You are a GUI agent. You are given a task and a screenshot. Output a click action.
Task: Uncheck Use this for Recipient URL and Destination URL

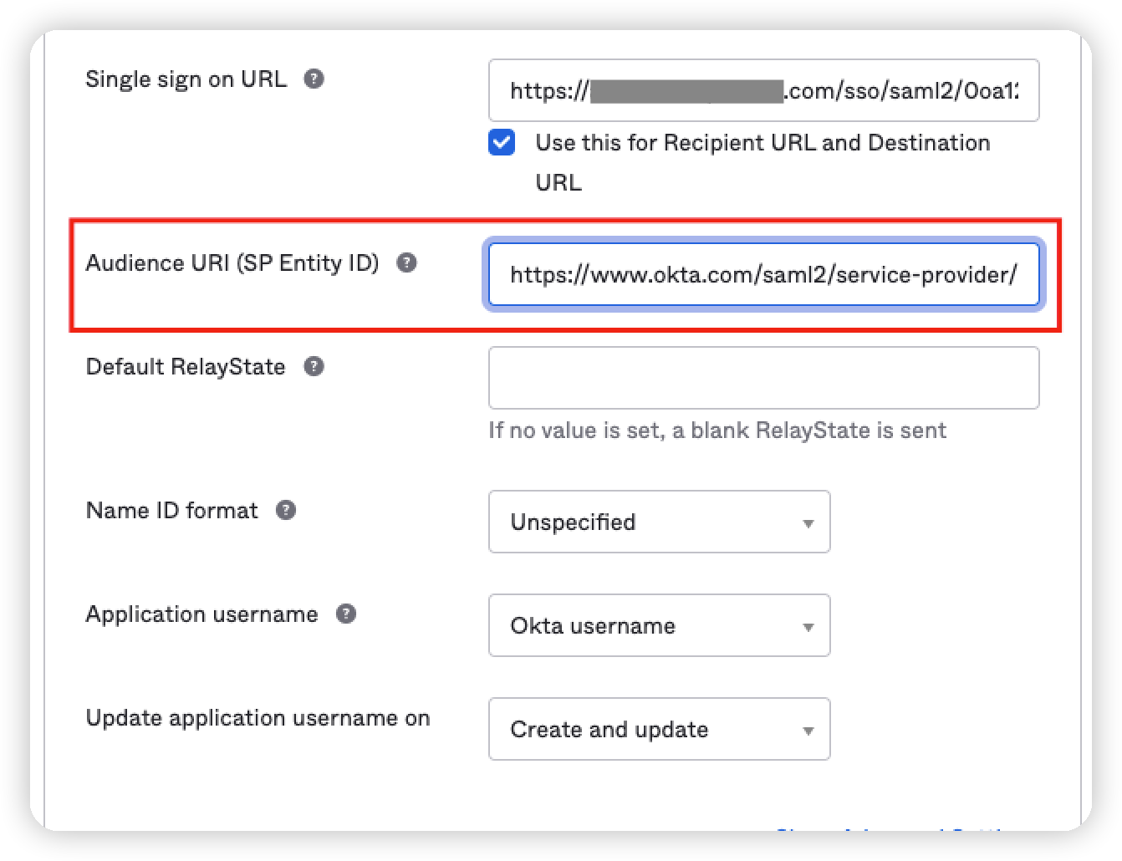tap(502, 142)
